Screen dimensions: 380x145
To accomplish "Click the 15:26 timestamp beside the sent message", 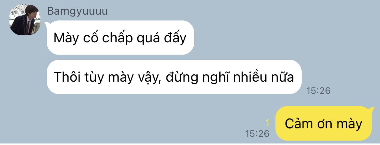I will (x=257, y=133).
